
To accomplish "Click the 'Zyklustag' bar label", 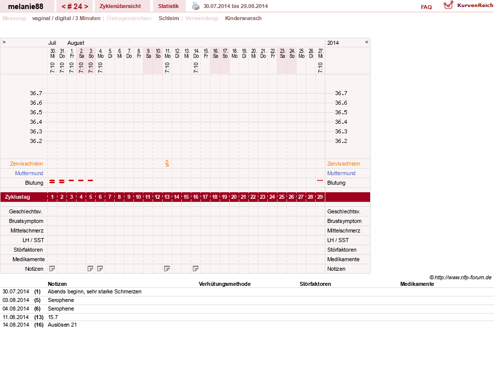I will click(17, 197).
